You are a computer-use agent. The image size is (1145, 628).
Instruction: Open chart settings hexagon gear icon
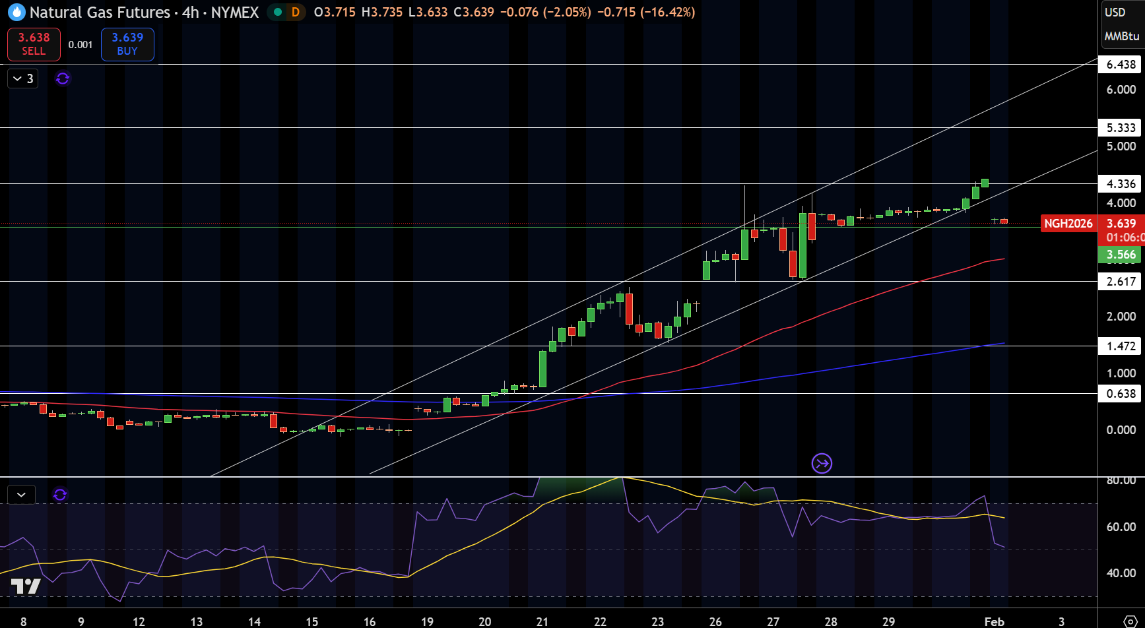(1130, 621)
